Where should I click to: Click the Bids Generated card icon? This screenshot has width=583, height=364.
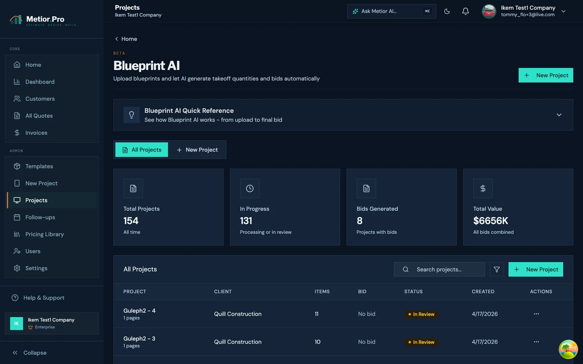point(366,188)
